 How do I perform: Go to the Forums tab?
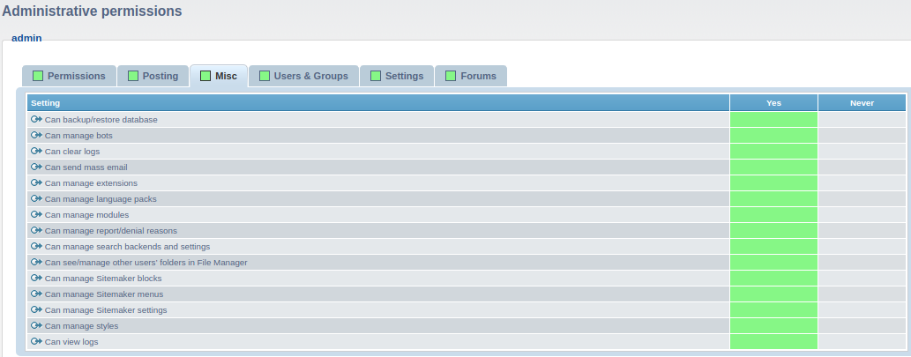pyautogui.click(x=471, y=76)
